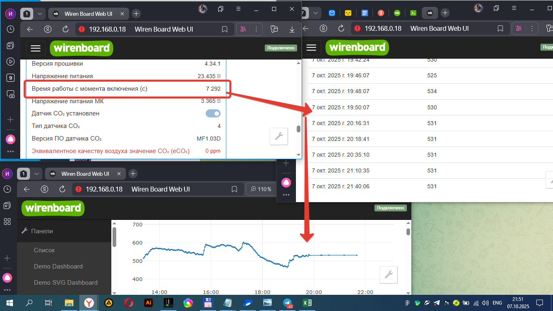
Task: Toggle the "Датчик CO₂ установлен" switch
Action: click(x=213, y=113)
